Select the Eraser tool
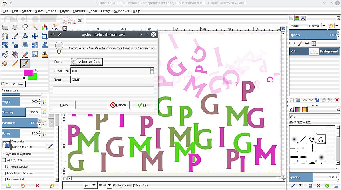 pyautogui.click(x=25, y=54)
